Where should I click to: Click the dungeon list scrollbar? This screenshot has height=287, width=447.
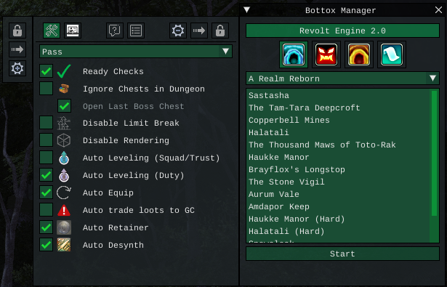(435, 153)
